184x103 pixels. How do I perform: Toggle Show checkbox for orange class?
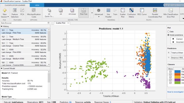coord(170,74)
